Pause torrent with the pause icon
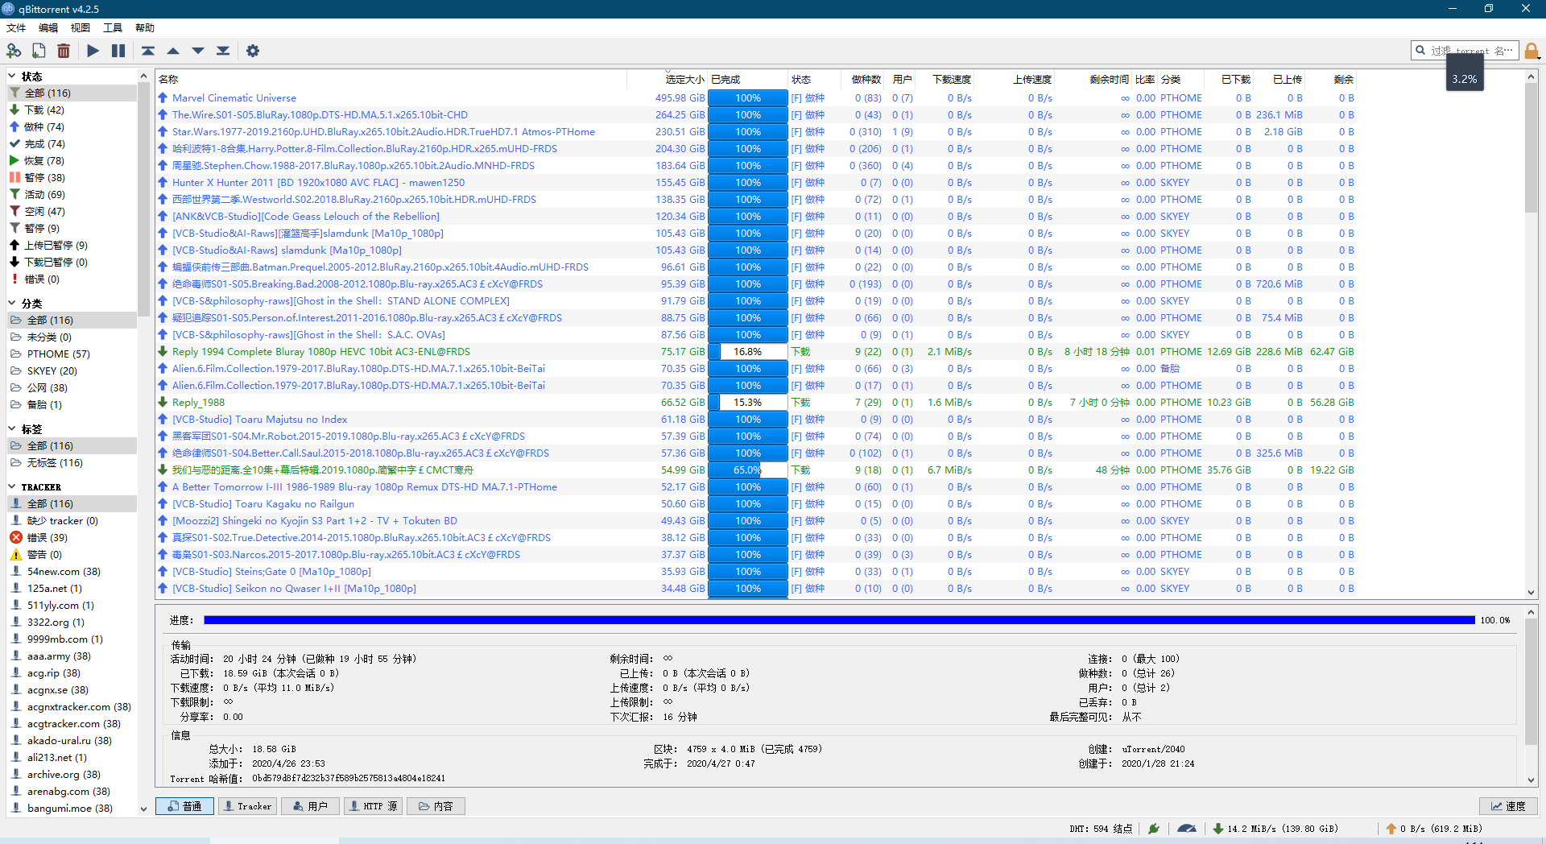 (x=118, y=51)
